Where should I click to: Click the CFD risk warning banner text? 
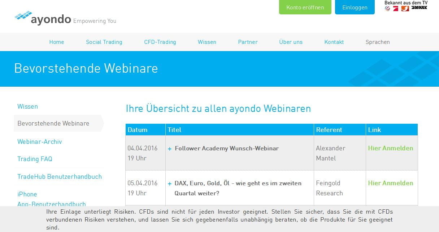pyautogui.click(x=219, y=219)
